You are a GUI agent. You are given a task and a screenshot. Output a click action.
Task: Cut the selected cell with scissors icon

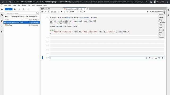click(49, 12)
